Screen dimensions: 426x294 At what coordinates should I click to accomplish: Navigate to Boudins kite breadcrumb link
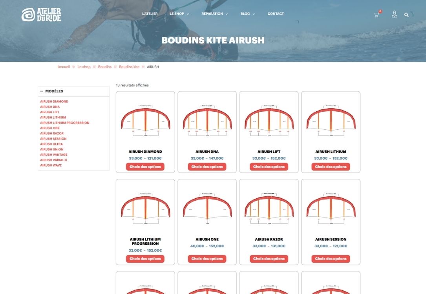[x=129, y=67]
